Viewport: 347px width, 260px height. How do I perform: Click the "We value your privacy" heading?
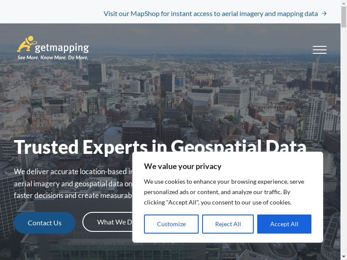pos(183,166)
